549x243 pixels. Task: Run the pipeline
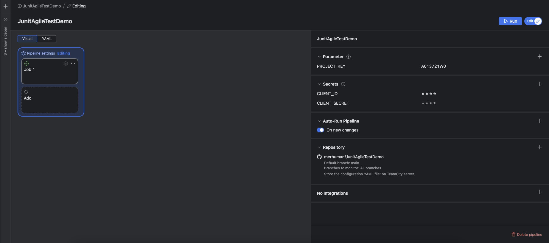pyautogui.click(x=510, y=21)
